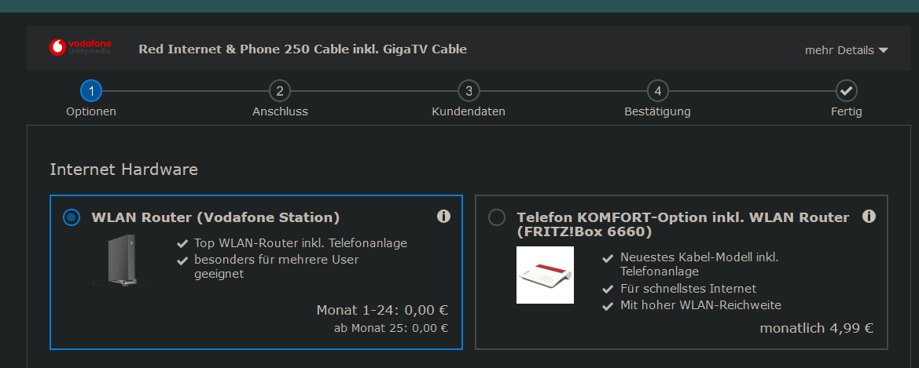Expand the mehr Details dropdown
The width and height of the screenshot is (919, 368).
847,50
